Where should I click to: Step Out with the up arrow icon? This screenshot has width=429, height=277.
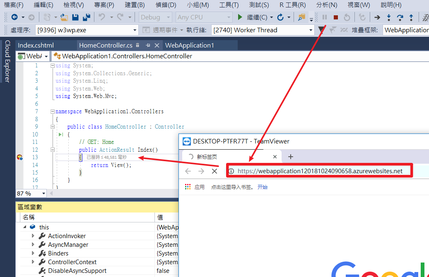click(411, 17)
